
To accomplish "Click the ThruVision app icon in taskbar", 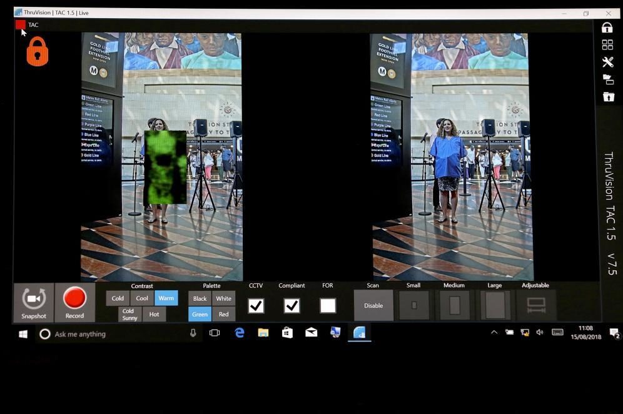I will click(359, 333).
